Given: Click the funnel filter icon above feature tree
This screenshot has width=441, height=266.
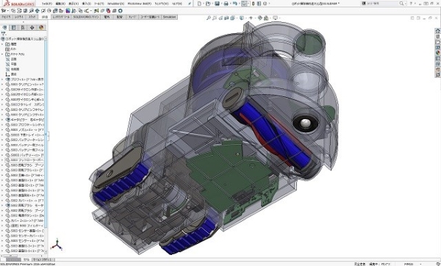Looking at the screenshot, I should [4, 34].
